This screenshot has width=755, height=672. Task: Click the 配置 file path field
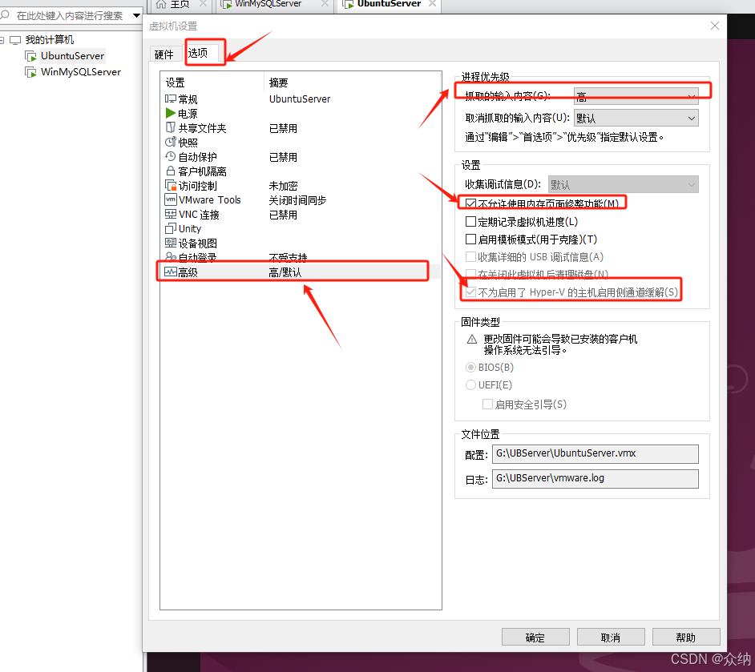pyautogui.click(x=596, y=453)
